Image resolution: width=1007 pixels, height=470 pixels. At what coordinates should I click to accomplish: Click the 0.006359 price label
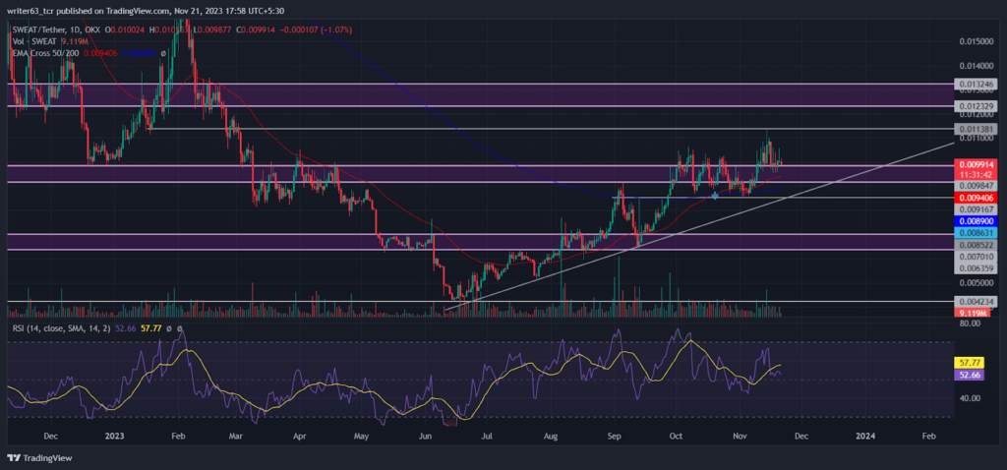pos(976,268)
